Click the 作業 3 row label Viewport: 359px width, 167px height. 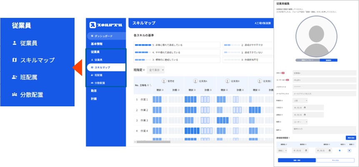tap(144, 120)
